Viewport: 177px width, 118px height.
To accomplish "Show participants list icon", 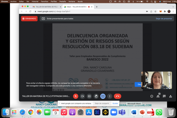I will tap(158, 96).
